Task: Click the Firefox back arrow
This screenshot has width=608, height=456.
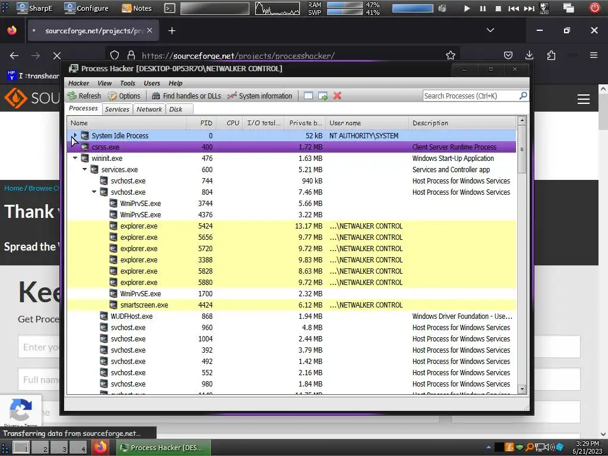Action: pyautogui.click(x=14, y=56)
